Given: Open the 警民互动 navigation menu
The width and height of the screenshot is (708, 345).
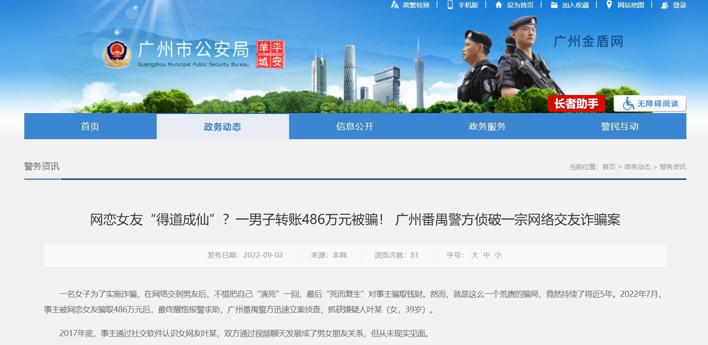Looking at the screenshot, I should 620,127.
